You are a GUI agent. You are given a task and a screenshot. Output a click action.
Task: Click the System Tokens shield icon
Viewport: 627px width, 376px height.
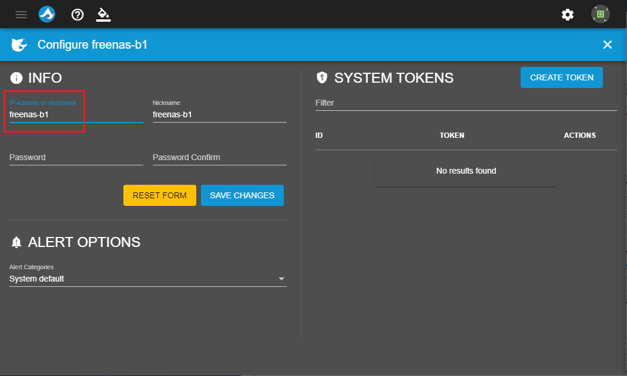pos(322,77)
